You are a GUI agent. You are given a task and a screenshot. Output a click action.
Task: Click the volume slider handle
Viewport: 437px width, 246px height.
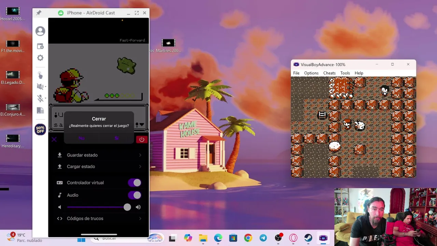127,207
